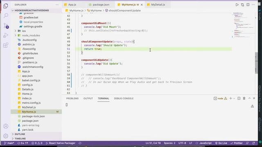Open Source Control view with badge

pyautogui.click(x=6, y=26)
